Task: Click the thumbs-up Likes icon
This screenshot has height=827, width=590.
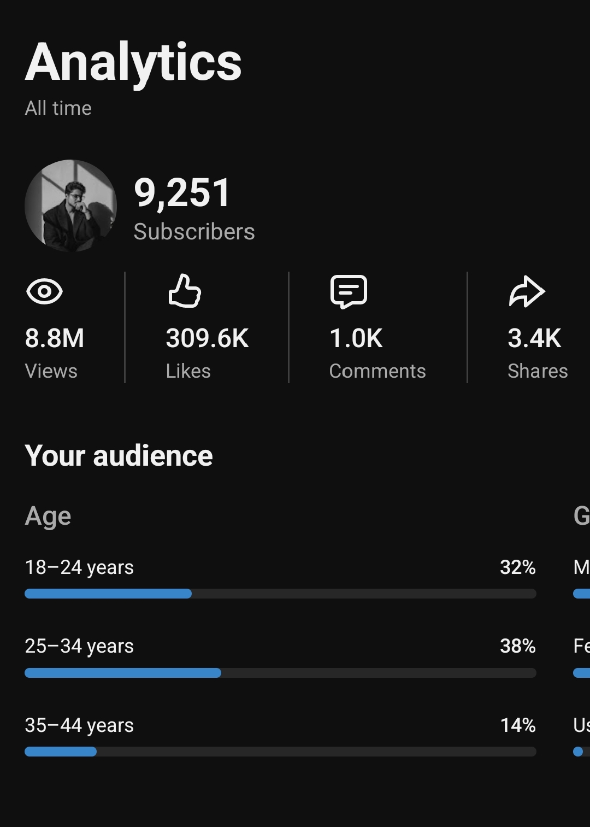Action: 185,291
